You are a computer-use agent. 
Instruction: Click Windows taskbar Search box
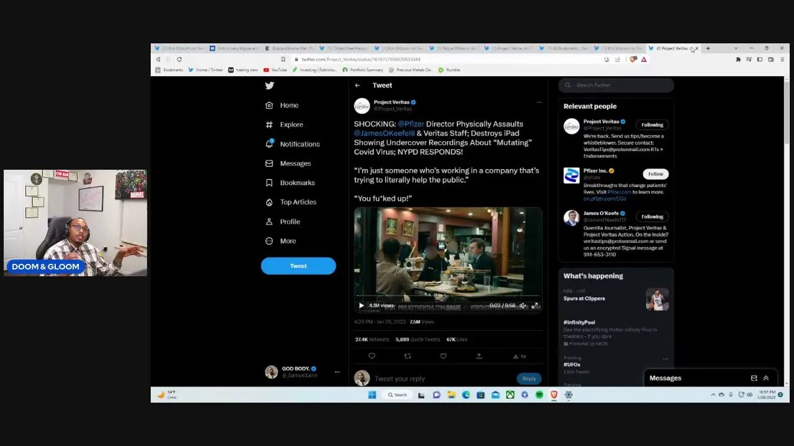tap(398, 395)
